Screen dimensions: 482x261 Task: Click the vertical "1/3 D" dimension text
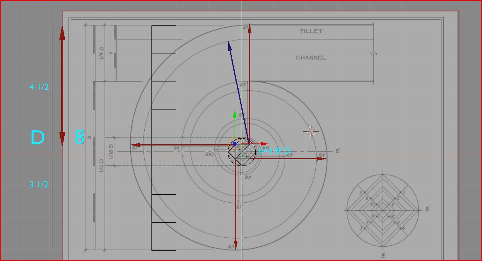[x=102, y=165]
